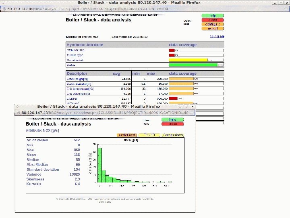Click the Standard deviation label

43,170
